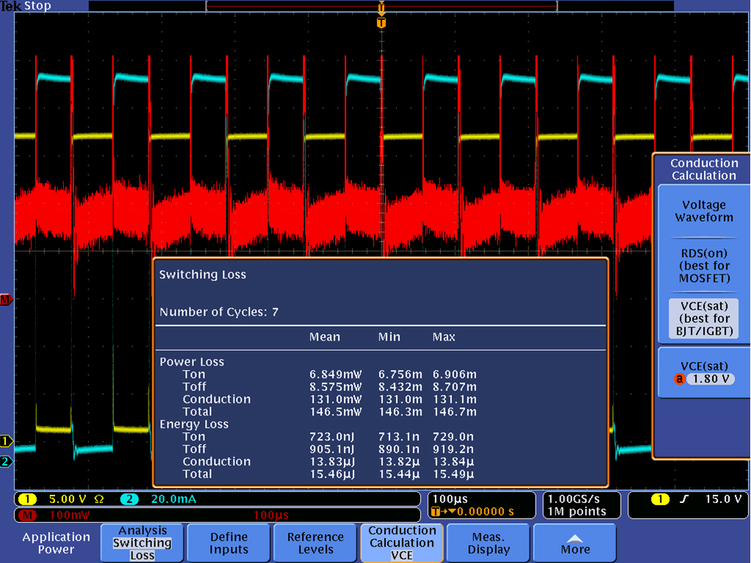The width and height of the screenshot is (751, 563).
Task: Click the cyan channel 2 ground marker
Action: [6, 462]
